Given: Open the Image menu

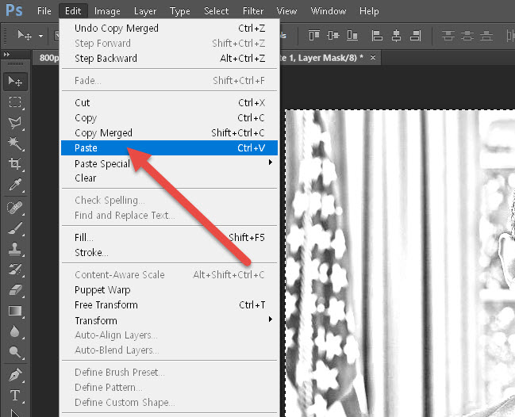Looking at the screenshot, I should click(x=107, y=11).
